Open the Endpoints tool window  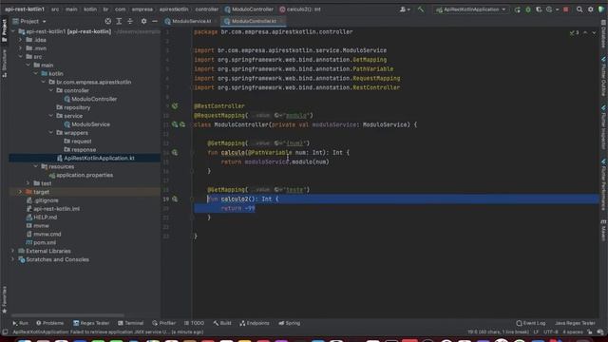255,323
